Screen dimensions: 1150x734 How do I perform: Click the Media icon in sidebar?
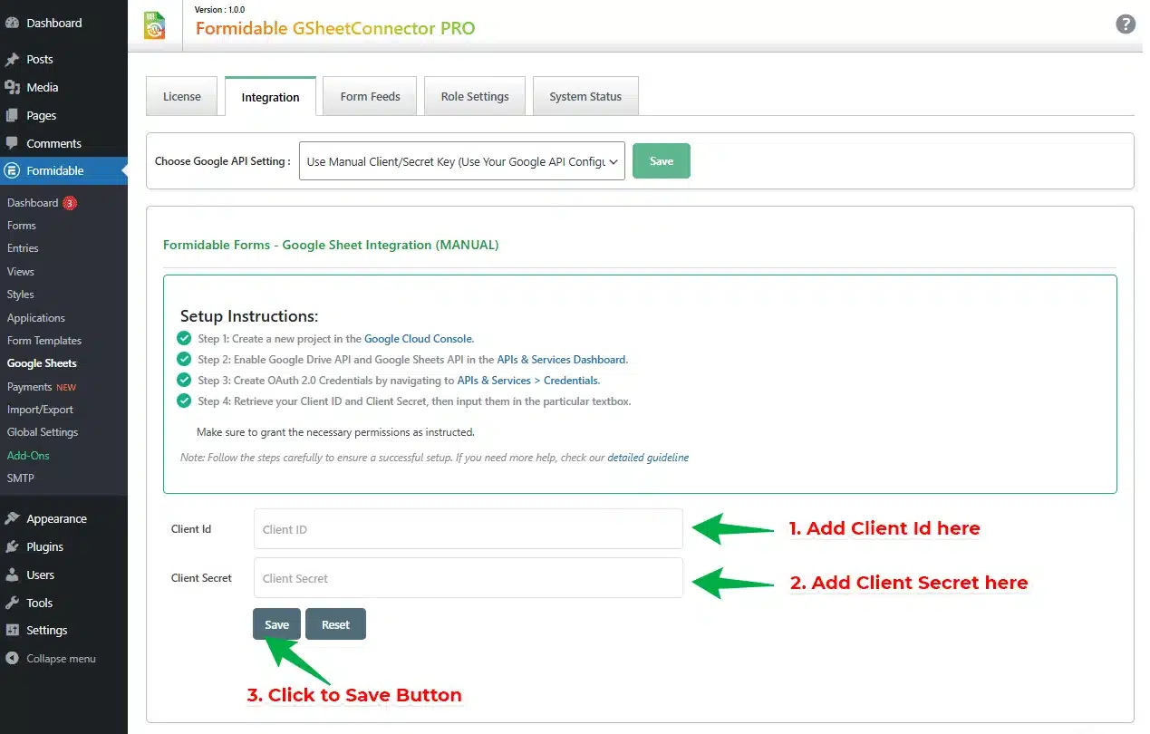click(13, 88)
